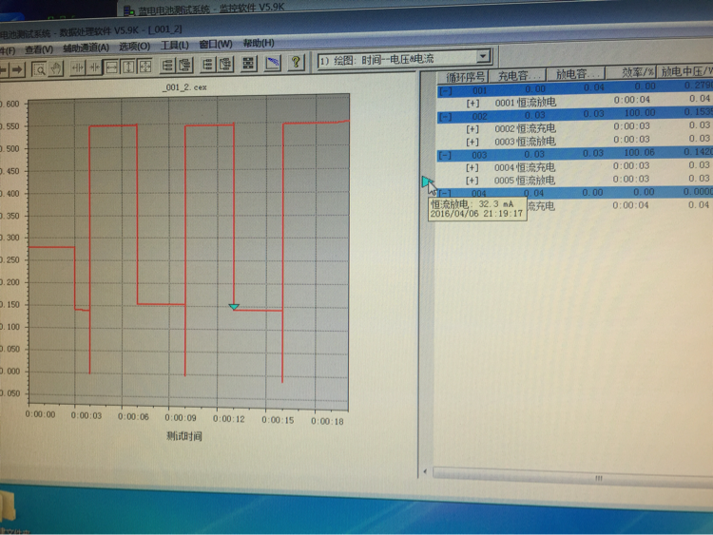Click the scrollbar left arrow below the table

[425, 471]
